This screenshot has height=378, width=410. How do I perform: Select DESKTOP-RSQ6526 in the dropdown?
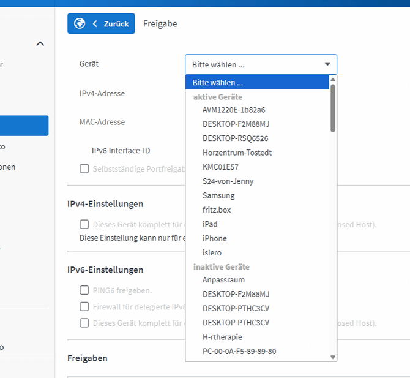tap(235, 138)
